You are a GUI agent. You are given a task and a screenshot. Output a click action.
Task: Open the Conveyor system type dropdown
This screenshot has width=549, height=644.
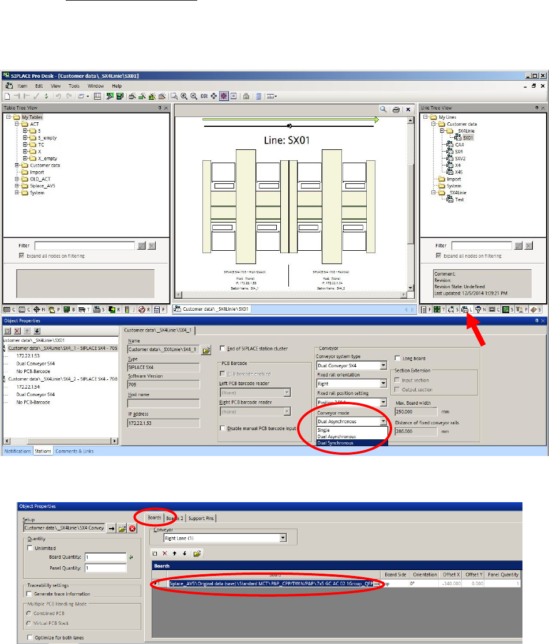(x=383, y=365)
